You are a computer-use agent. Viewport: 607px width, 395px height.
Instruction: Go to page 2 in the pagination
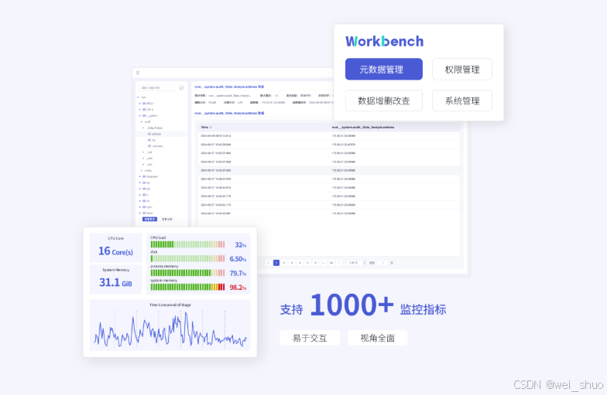(283, 263)
